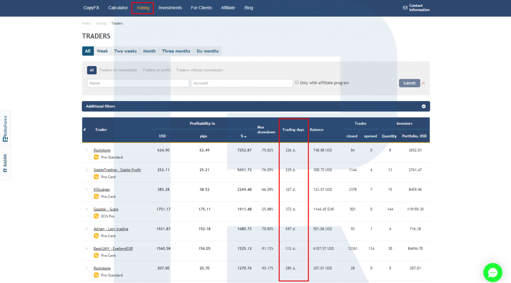Click the Portfolio, USD column header
511x283 pixels.
click(x=414, y=136)
